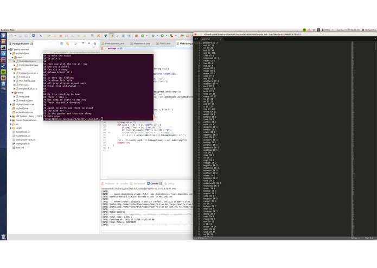
Task: Click Tab Size setting in Sublime status bar
Action: pyautogui.click(x=355, y=238)
